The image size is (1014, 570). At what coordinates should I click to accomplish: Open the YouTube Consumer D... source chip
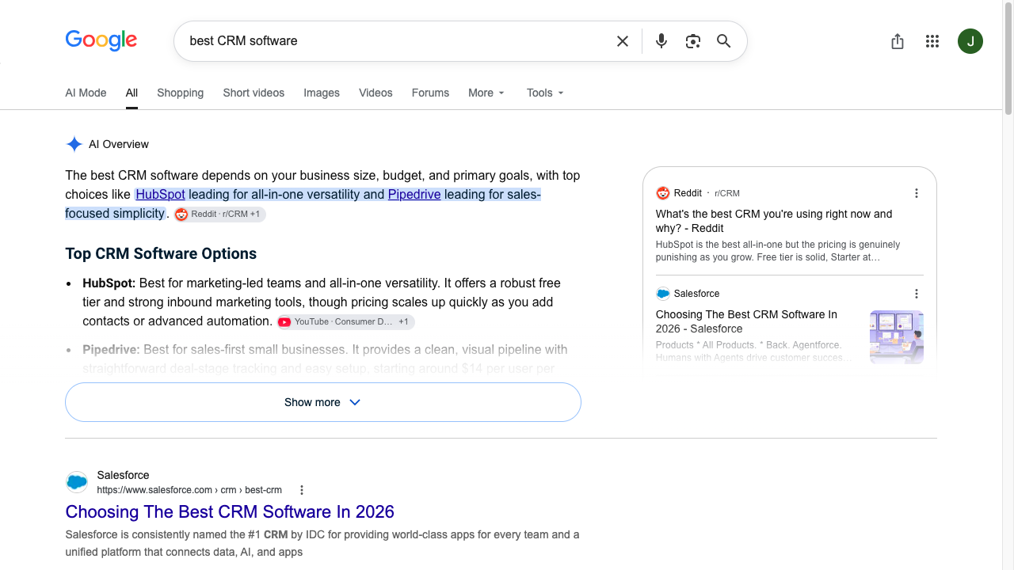point(345,322)
